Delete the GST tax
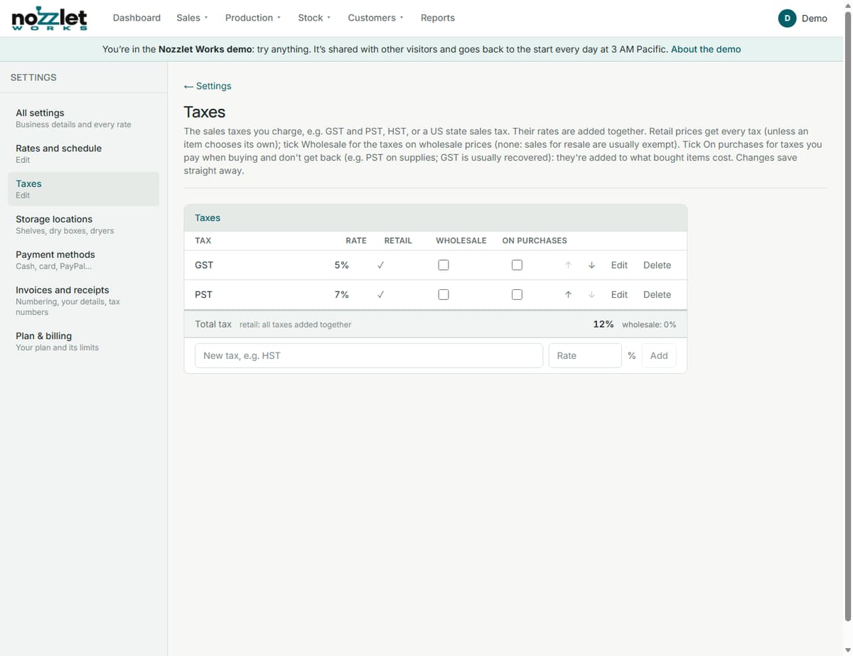 (x=657, y=265)
